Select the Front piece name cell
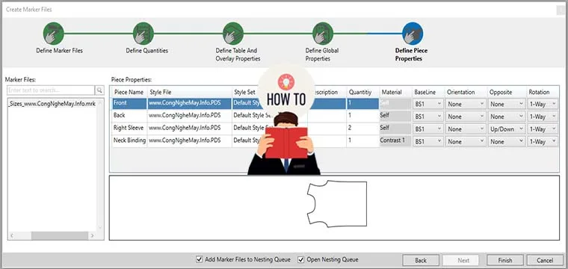 [x=130, y=104]
